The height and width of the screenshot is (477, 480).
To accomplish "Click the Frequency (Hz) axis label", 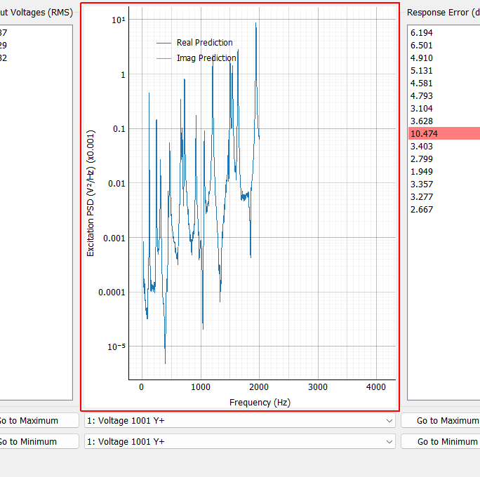I will (260, 403).
